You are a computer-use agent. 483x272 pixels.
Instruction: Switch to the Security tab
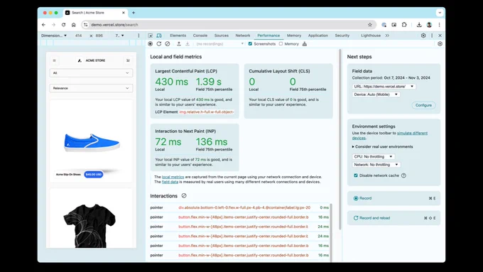(342, 36)
